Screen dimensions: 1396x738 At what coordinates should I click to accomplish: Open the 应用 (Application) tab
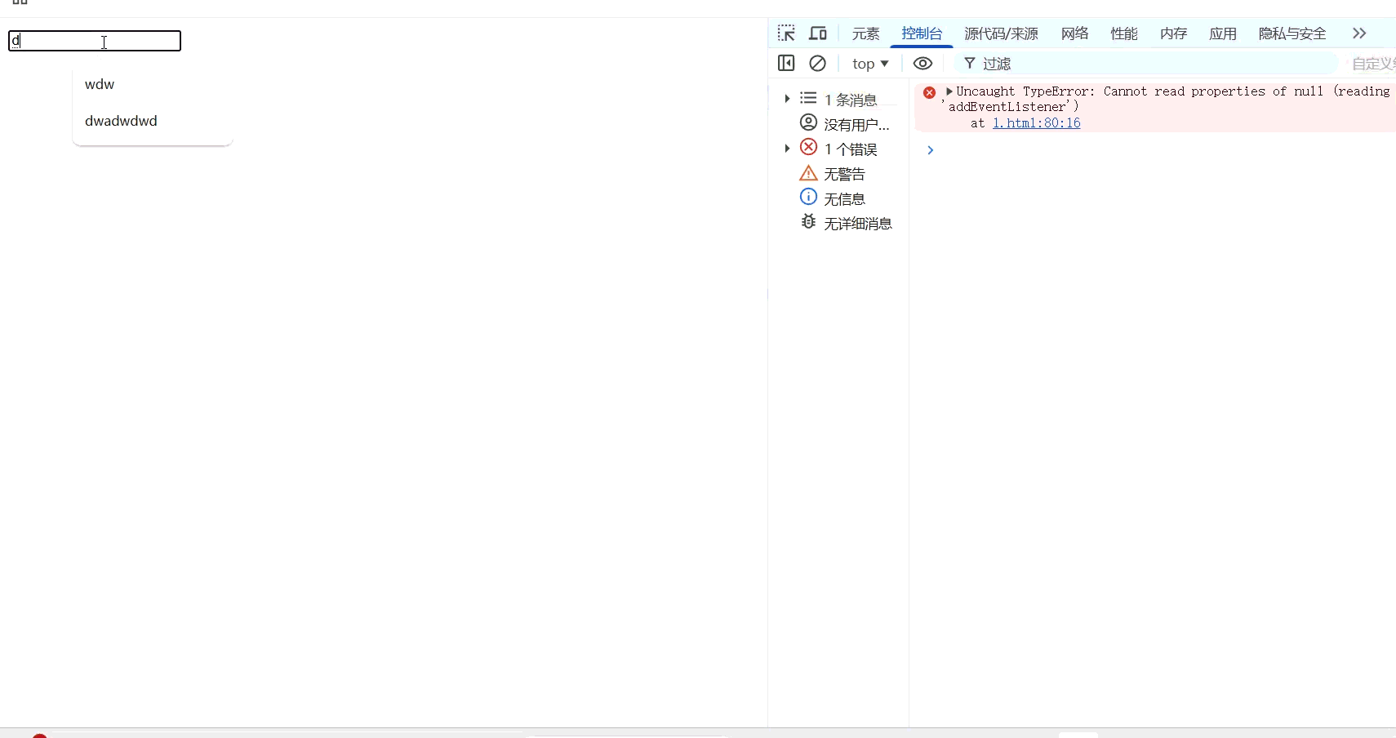pyautogui.click(x=1223, y=33)
